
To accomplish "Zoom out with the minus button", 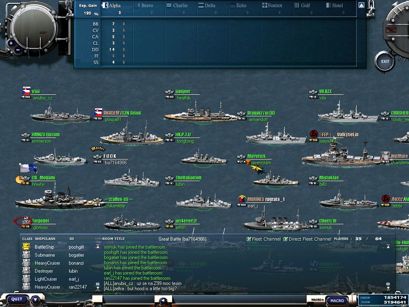I will pyautogui.click(x=18, y=49).
